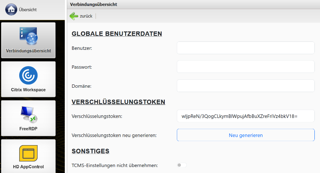Click the Übersicht label in sidebar header
The width and height of the screenshot is (320, 173).
(x=28, y=9)
